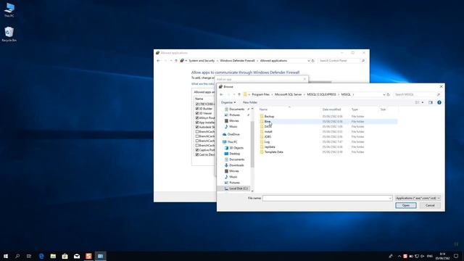Toggle the Autodesk app checkbox
Screen dimensions: 464x261
(197, 127)
